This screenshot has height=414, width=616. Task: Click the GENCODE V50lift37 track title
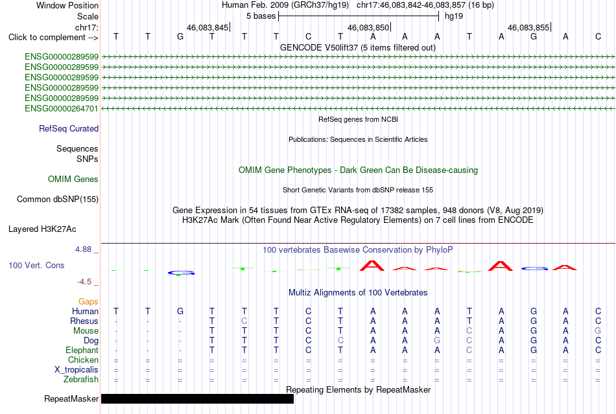click(358, 48)
